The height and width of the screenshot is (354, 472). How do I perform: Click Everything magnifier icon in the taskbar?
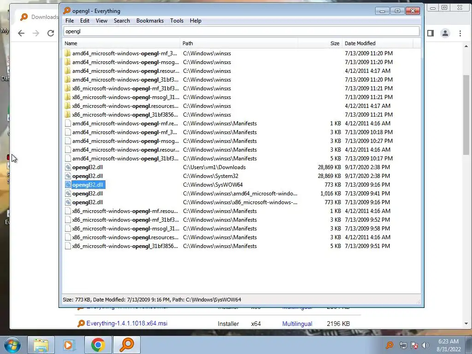tap(127, 345)
